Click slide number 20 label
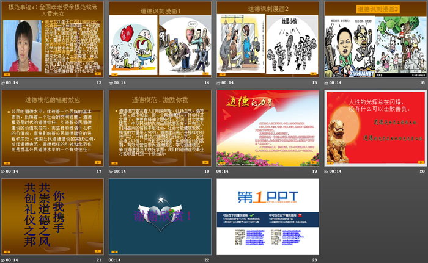The image size is (428, 263). point(422,171)
